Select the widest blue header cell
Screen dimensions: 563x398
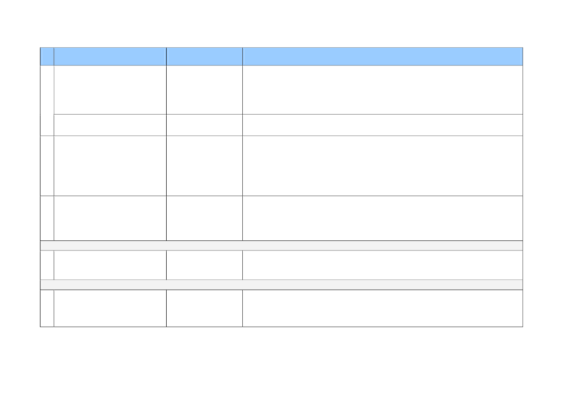click(x=383, y=56)
